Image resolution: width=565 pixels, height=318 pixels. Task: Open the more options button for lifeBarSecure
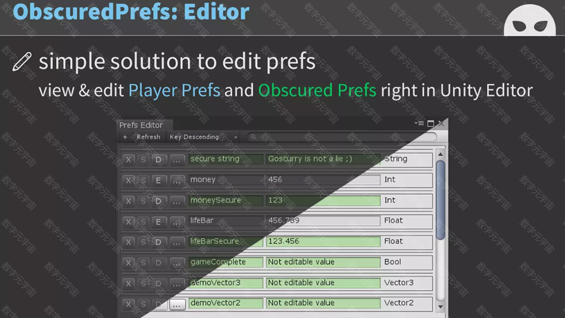[177, 242]
